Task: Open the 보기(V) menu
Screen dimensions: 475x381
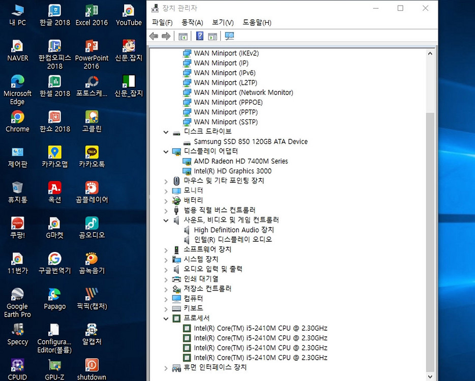Action: pyautogui.click(x=223, y=22)
